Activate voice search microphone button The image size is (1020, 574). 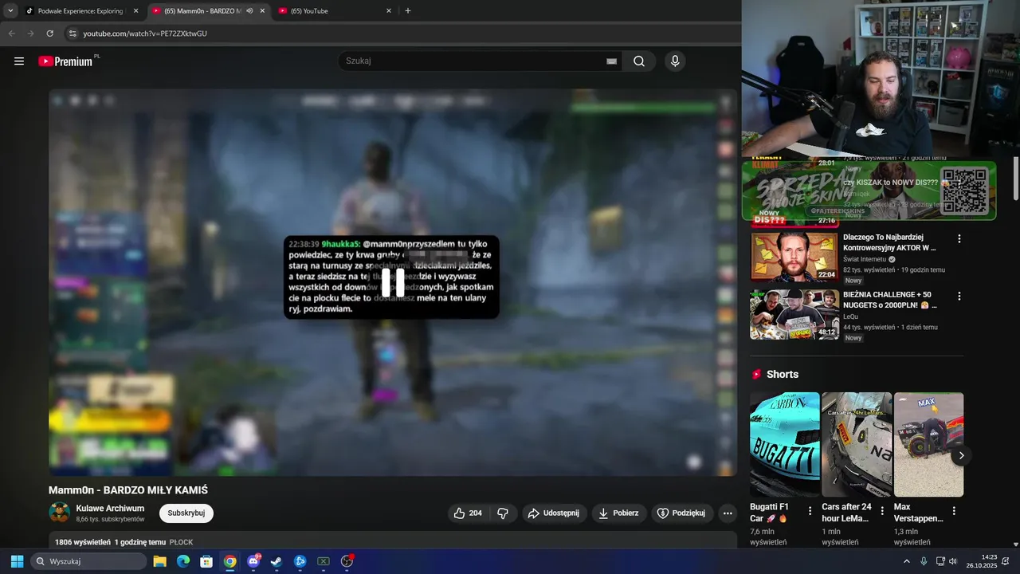click(675, 61)
